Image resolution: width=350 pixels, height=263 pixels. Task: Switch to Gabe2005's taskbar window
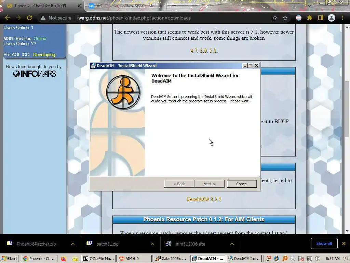coord(172,259)
